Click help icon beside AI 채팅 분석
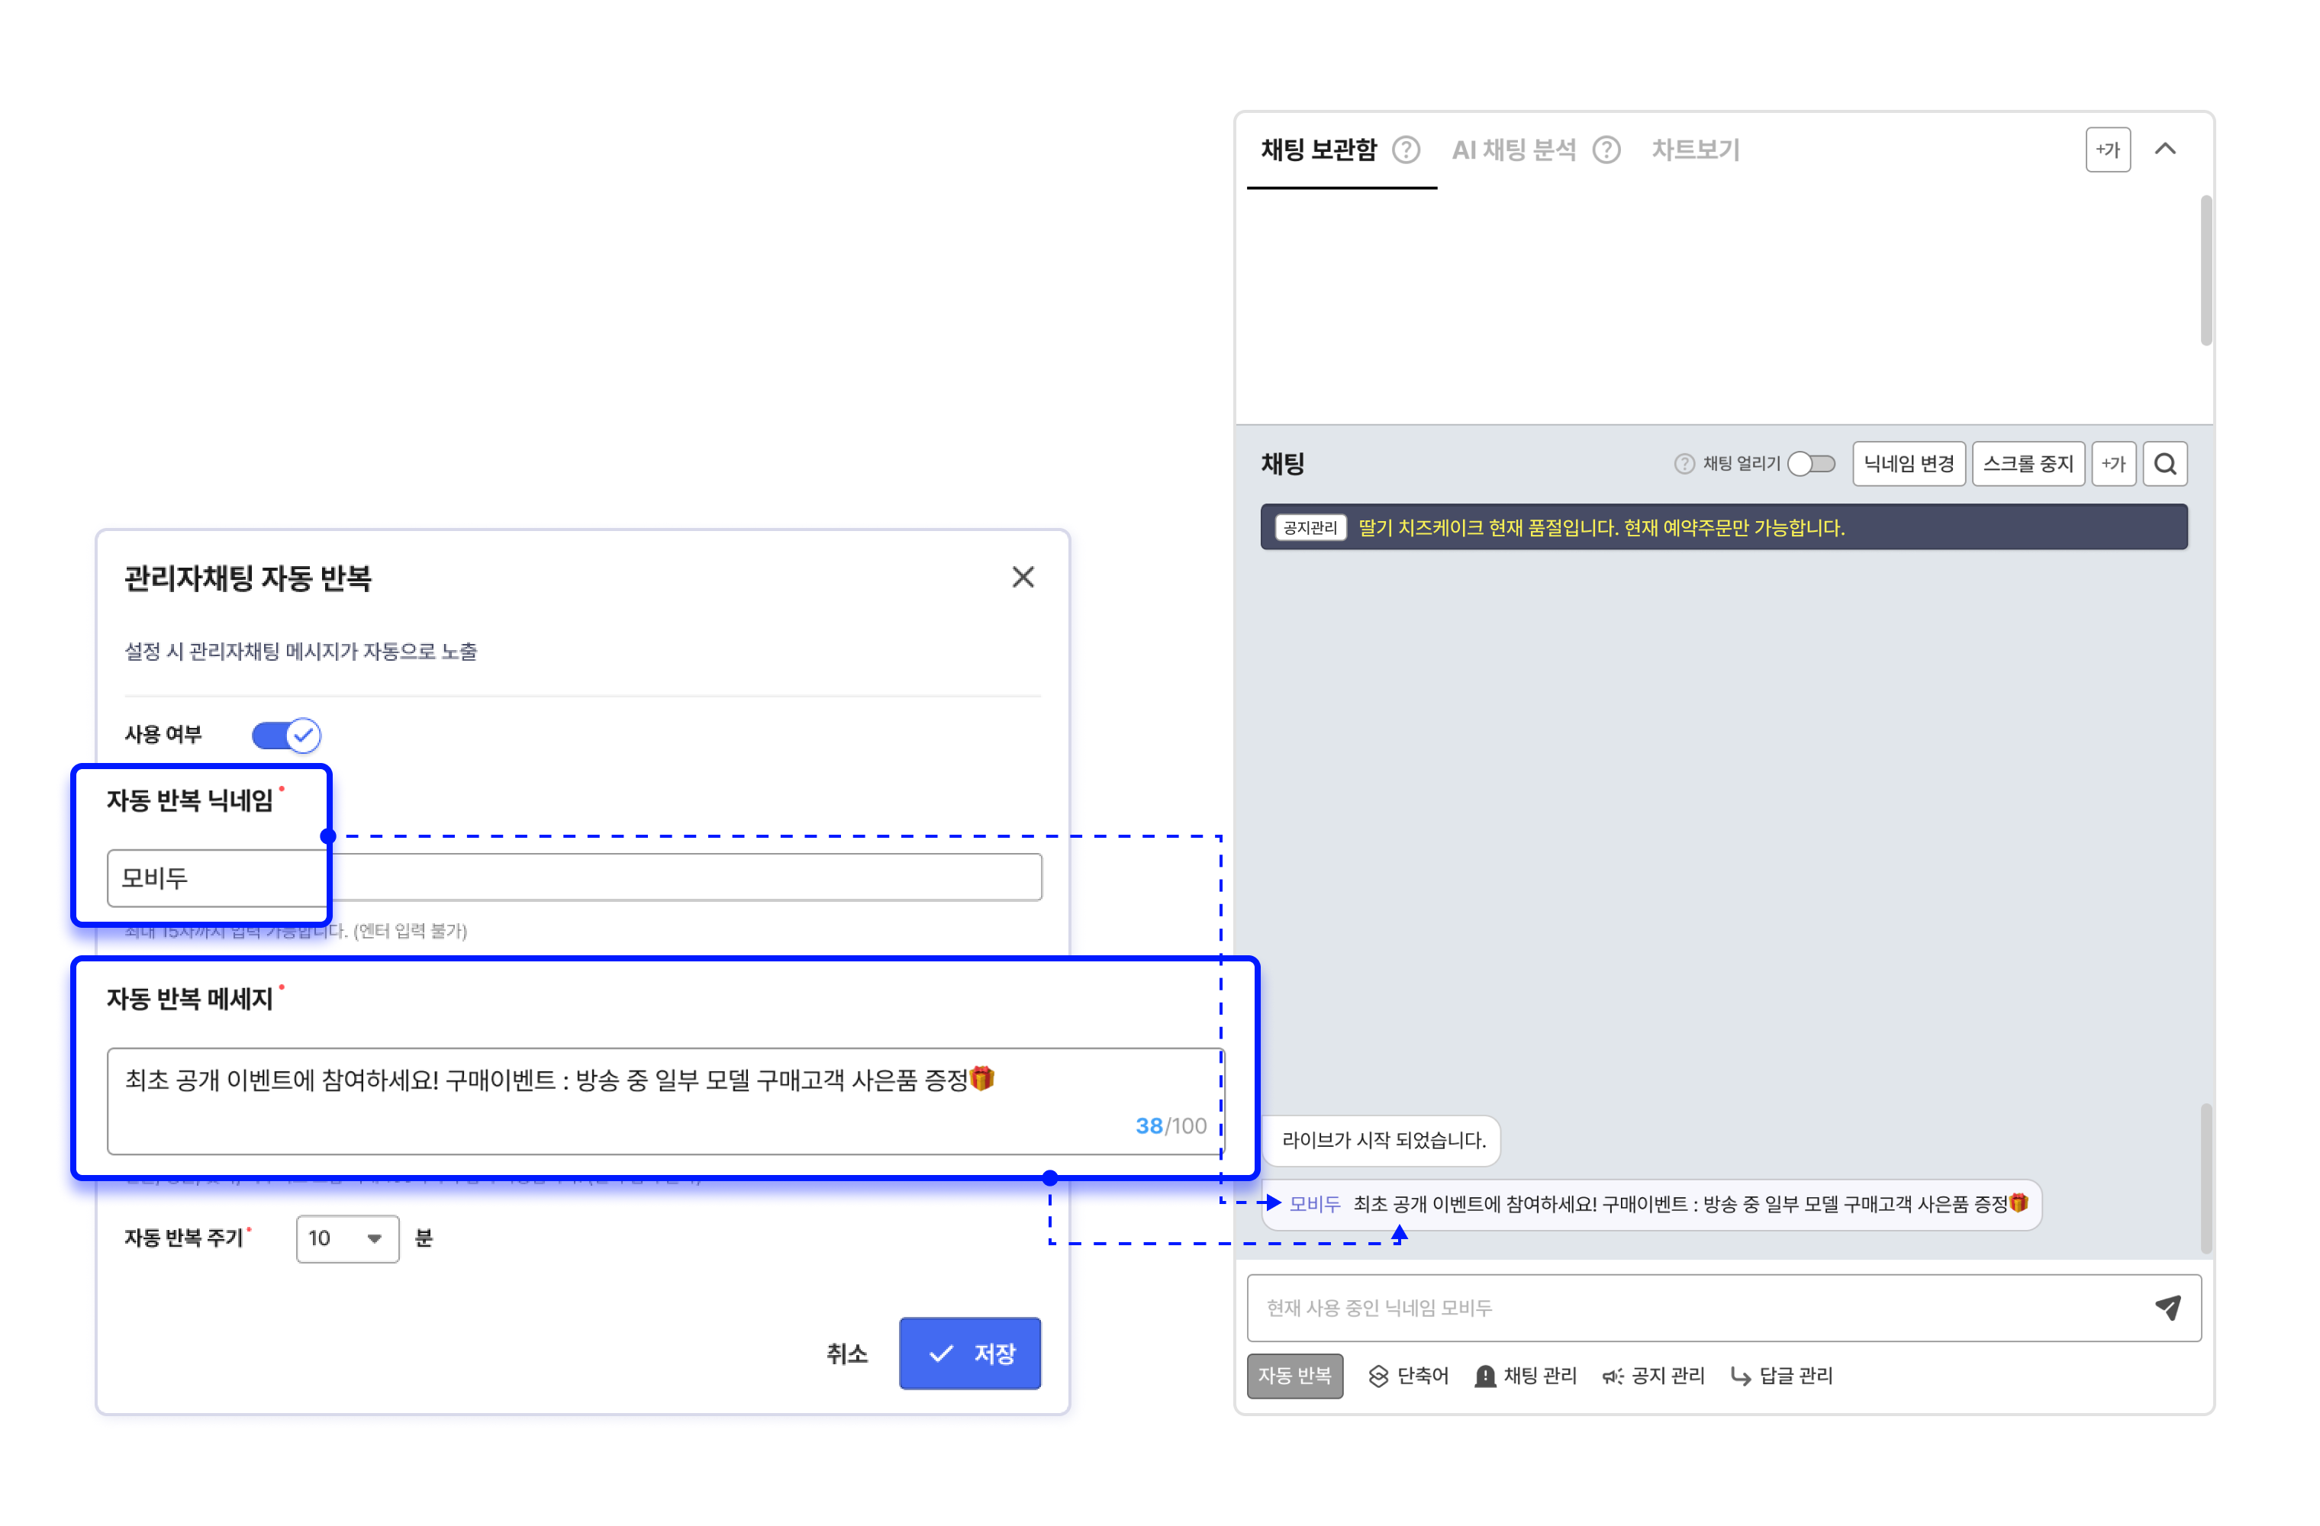The width and height of the screenshot is (2320, 1526). coord(1606,149)
